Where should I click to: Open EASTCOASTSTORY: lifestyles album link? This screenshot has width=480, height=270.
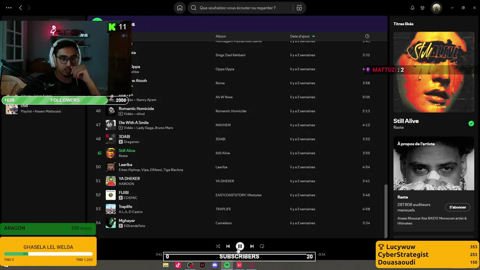click(x=238, y=195)
